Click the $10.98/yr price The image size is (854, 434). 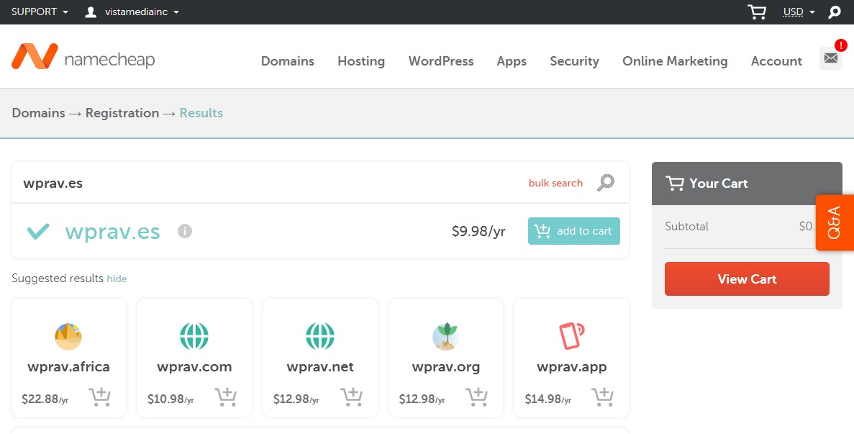click(171, 399)
